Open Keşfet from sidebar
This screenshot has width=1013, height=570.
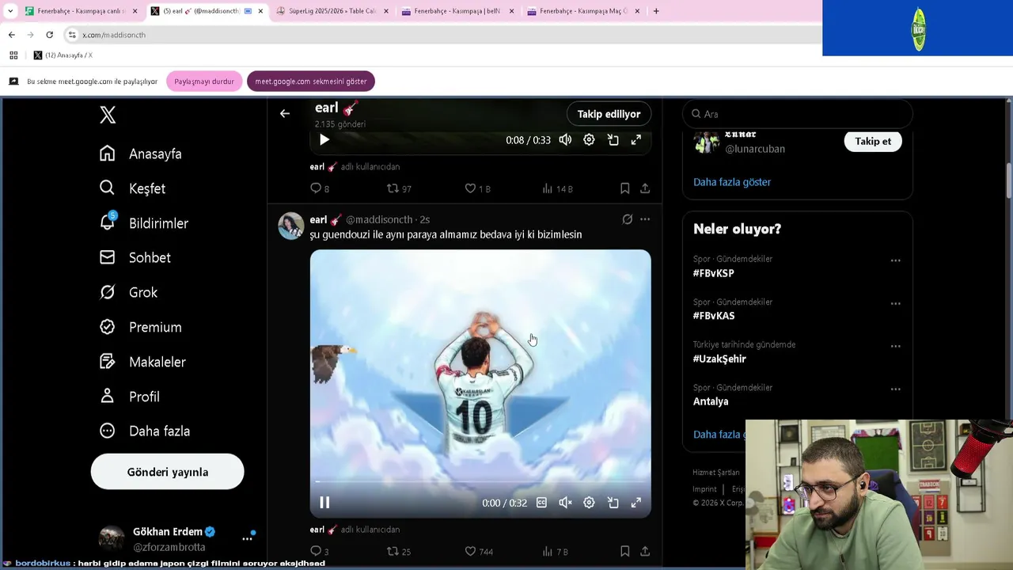(x=132, y=188)
